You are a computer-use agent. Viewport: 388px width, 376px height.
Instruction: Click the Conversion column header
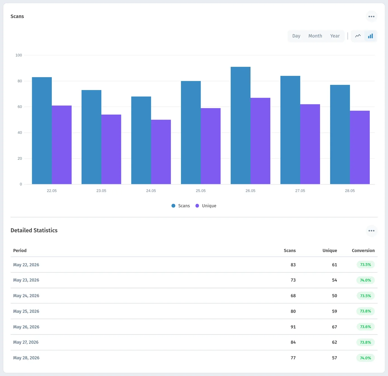tap(363, 251)
